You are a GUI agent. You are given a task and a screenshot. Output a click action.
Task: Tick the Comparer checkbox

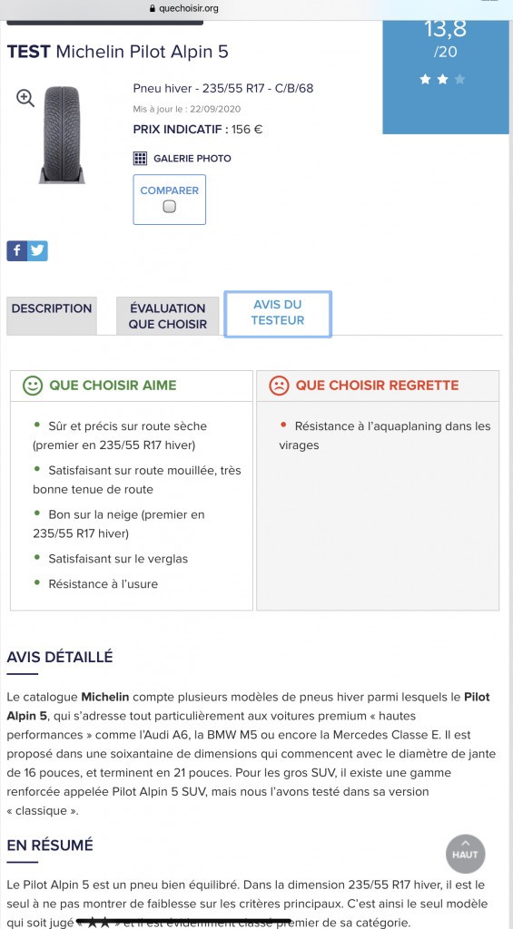pyautogui.click(x=170, y=207)
